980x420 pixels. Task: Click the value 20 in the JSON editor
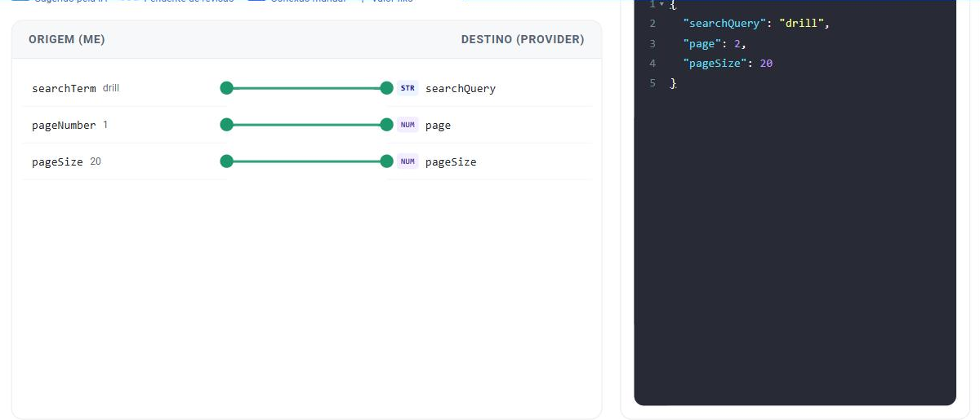coord(766,63)
